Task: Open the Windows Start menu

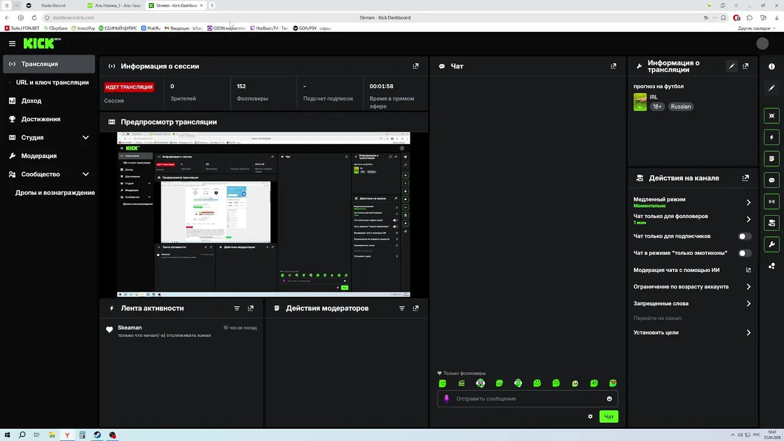Action: [x=7, y=435]
